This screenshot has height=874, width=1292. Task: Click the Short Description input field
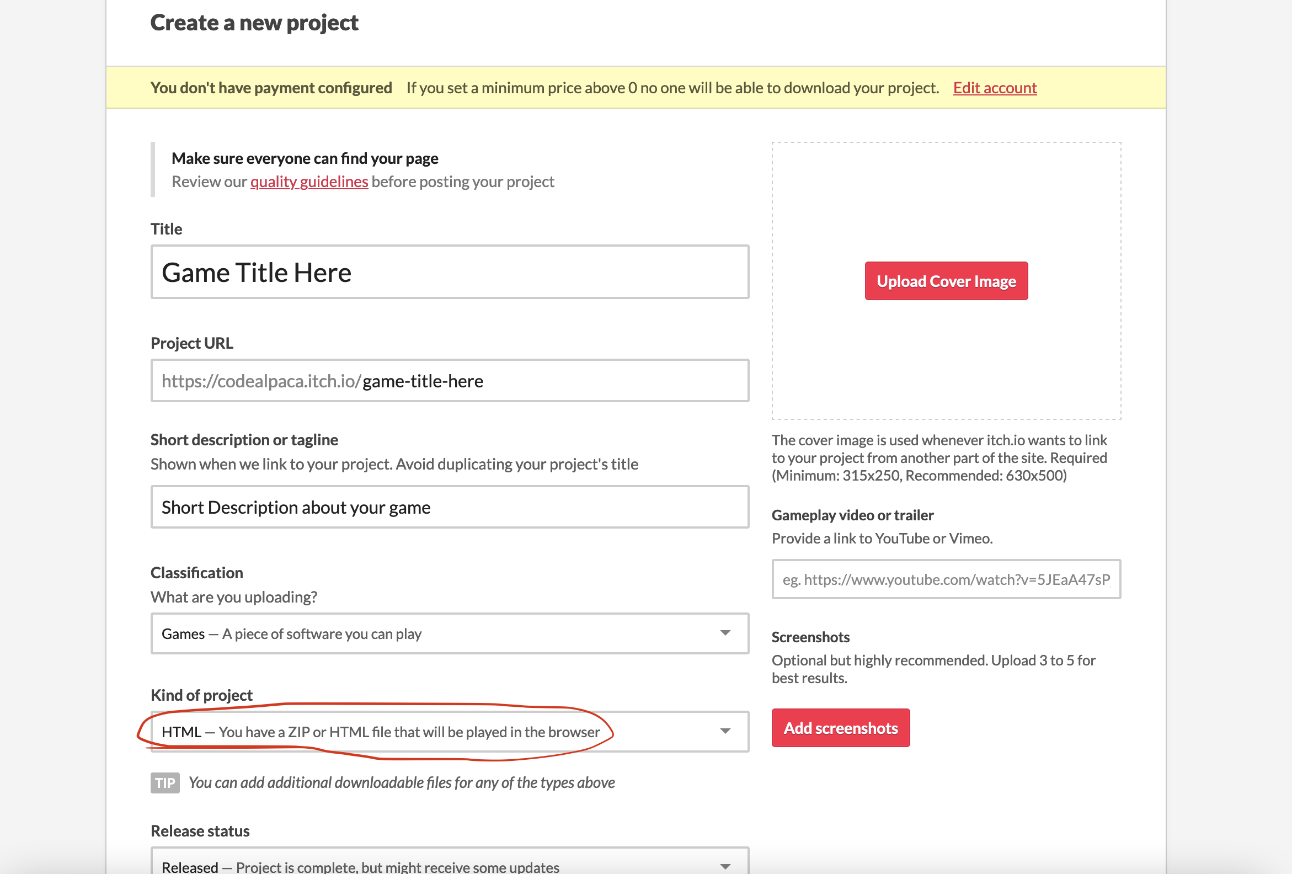pos(449,507)
